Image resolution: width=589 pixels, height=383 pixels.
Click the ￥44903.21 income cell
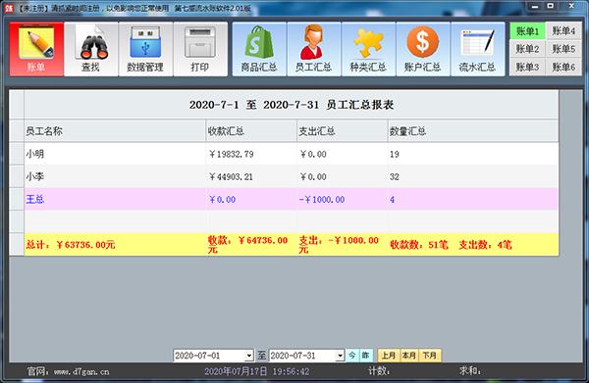click(251, 177)
